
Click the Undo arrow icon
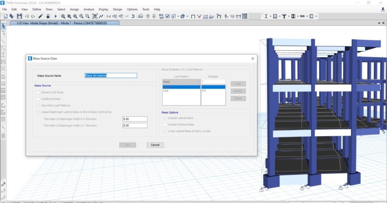coord(27,16)
